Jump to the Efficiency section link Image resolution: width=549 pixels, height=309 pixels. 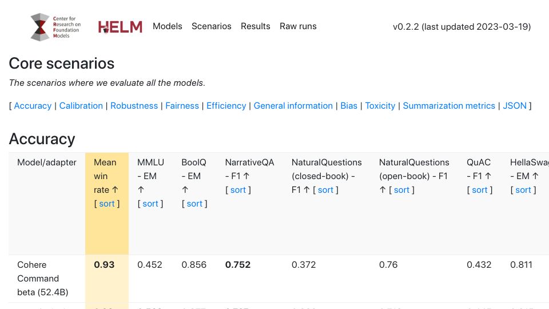[x=226, y=106]
